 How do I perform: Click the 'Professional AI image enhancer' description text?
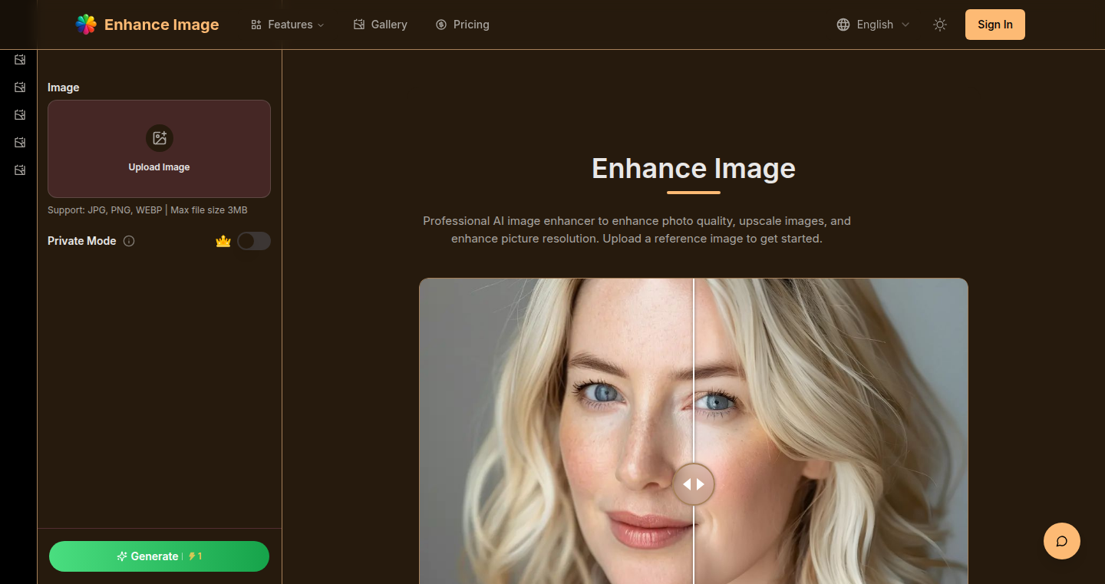637,229
